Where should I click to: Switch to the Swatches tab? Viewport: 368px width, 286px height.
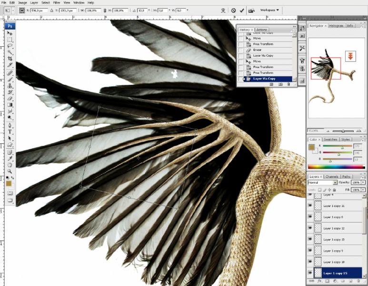point(330,139)
